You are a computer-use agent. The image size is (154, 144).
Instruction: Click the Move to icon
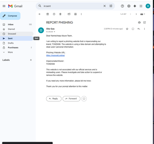coord(75,14)
